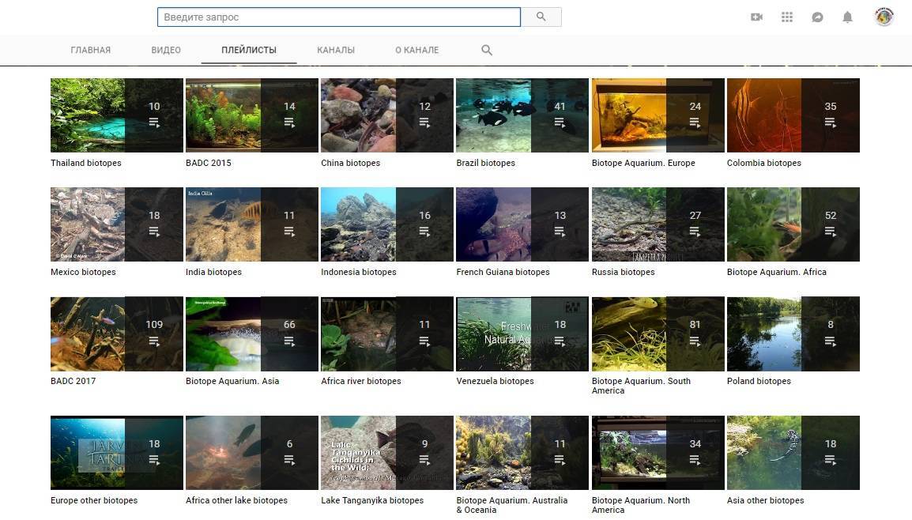Click the playlist queue icon on Thailand biotopes
Screen dimensions: 912x520
(x=154, y=121)
